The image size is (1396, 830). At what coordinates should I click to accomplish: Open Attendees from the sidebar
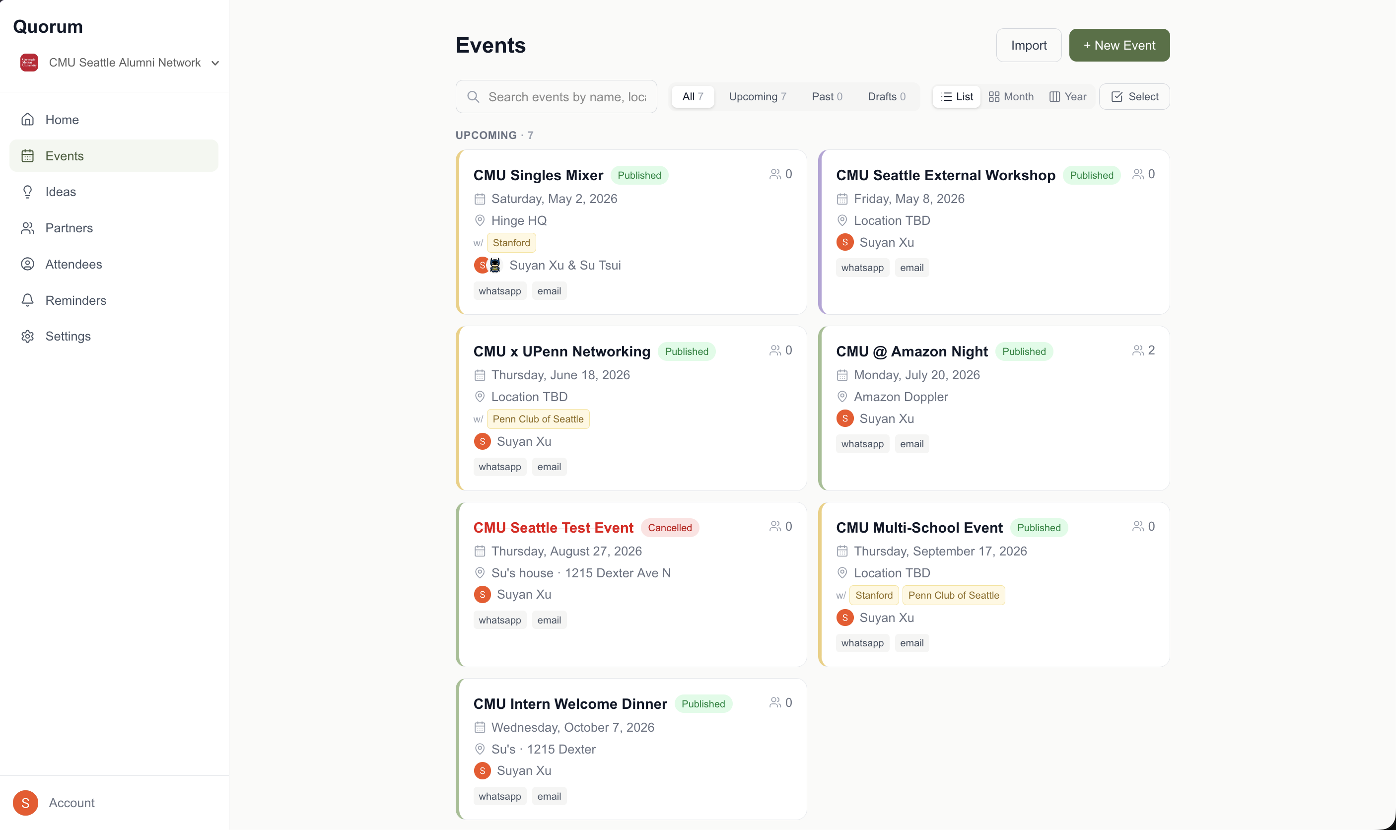click(27, 264)
